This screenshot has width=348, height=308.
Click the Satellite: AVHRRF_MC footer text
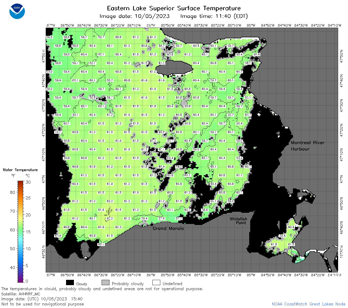pos(21,294)
